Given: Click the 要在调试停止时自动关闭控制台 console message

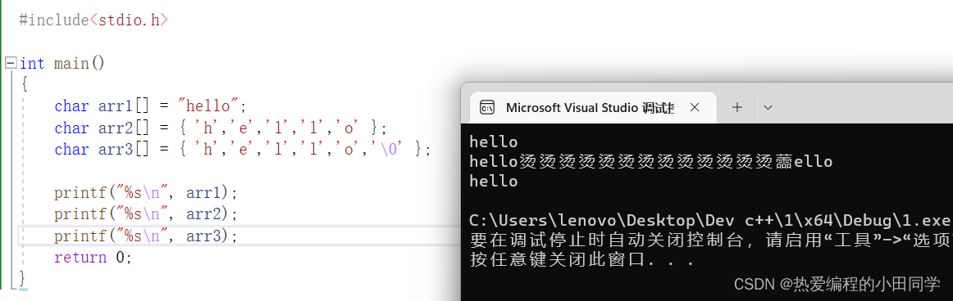Looking at the screenshot, I should click(710, 240).
